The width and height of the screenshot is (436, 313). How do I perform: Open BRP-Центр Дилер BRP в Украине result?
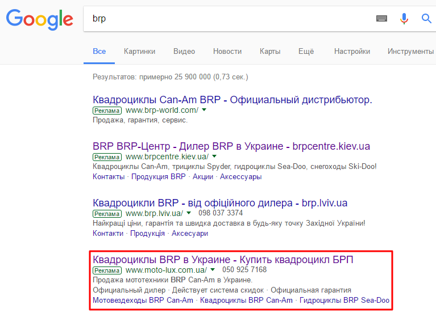pos(231,146)
